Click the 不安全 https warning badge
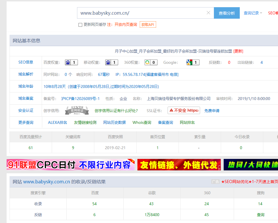 tap(184, 110)
